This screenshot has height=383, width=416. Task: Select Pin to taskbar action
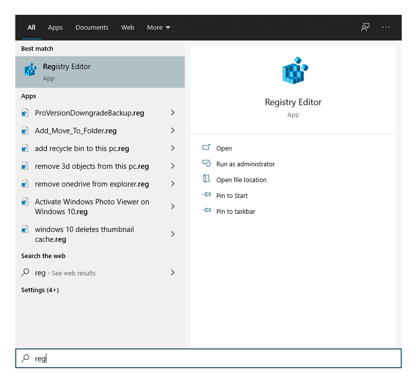click(236, 211)
